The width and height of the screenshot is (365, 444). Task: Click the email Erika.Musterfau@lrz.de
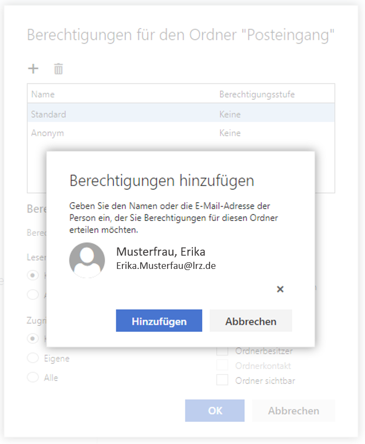tap(165, 266)
